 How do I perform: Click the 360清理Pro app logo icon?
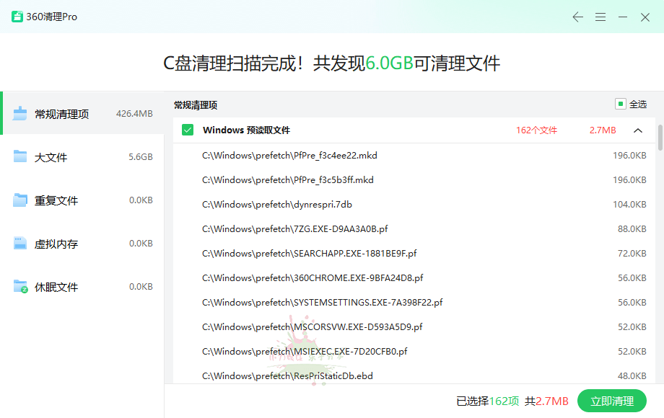[x=17, y=17]
